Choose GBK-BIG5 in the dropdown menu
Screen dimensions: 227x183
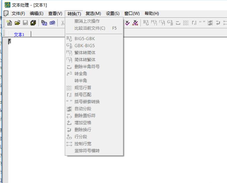coord(94,46)
